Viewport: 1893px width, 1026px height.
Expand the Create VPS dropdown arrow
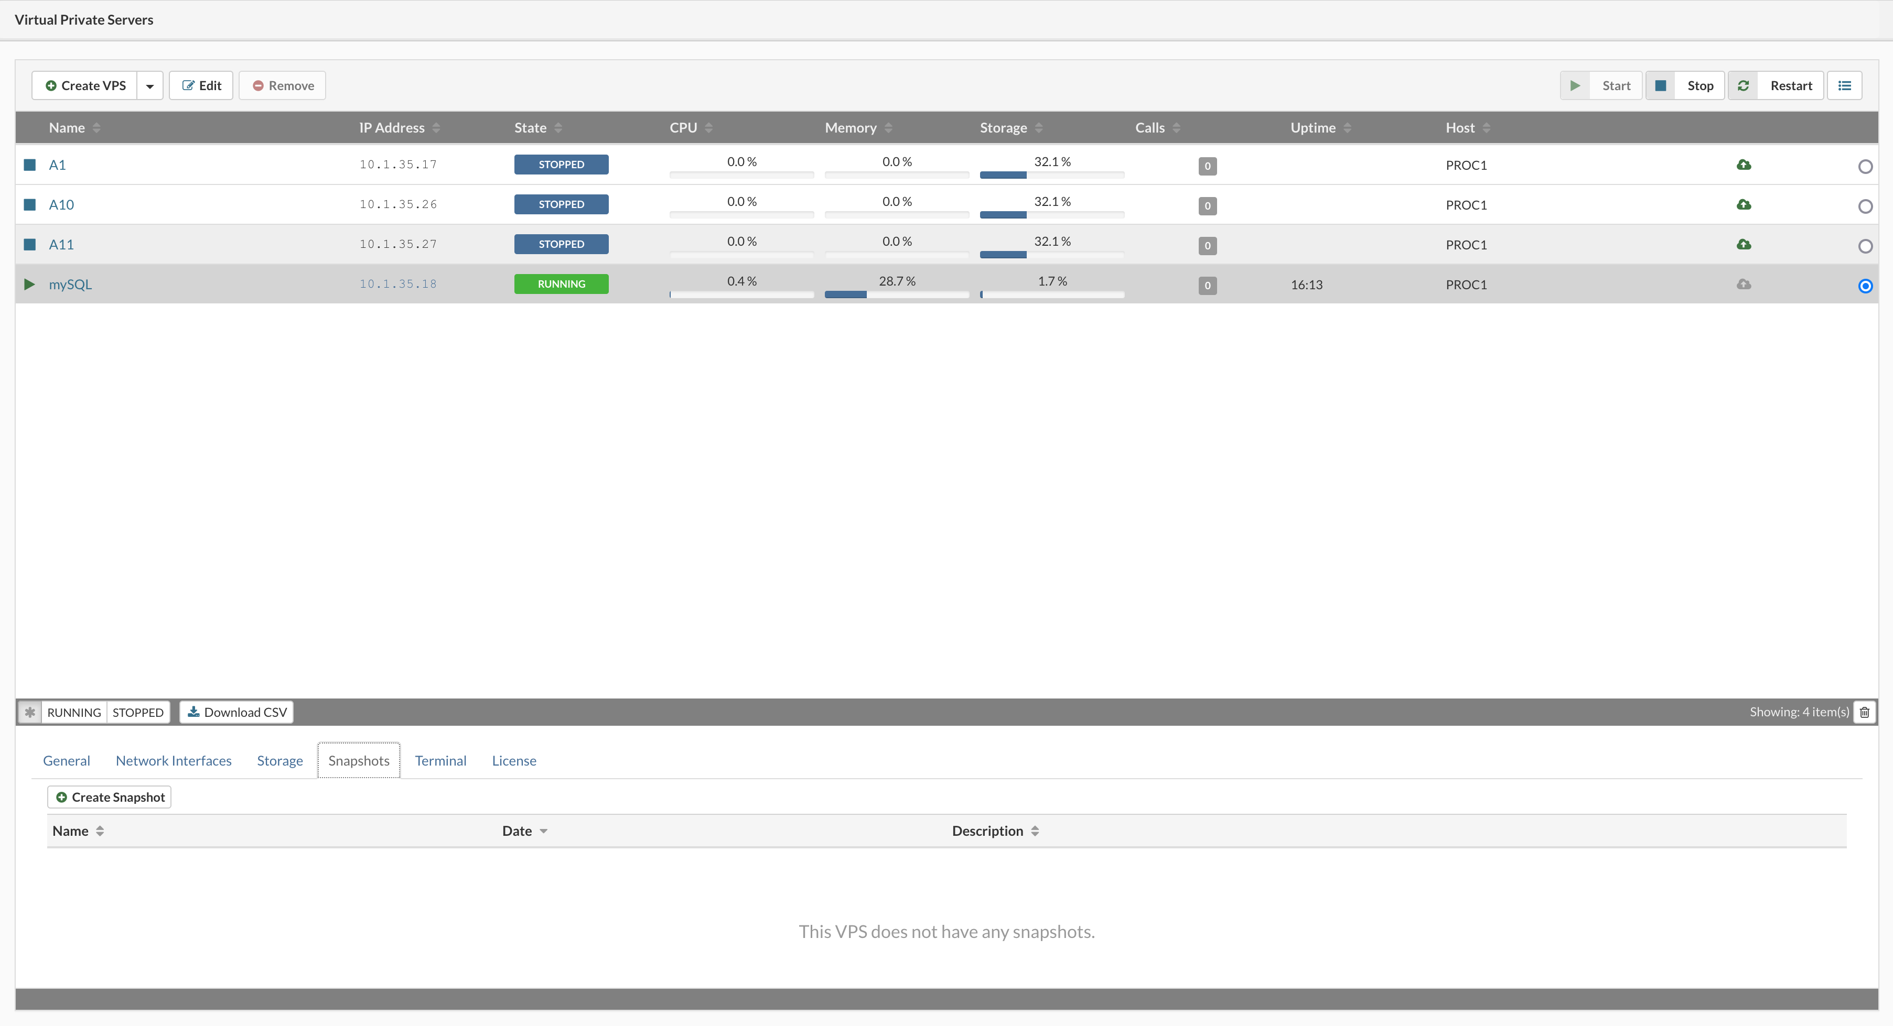(x=150, y=85)
